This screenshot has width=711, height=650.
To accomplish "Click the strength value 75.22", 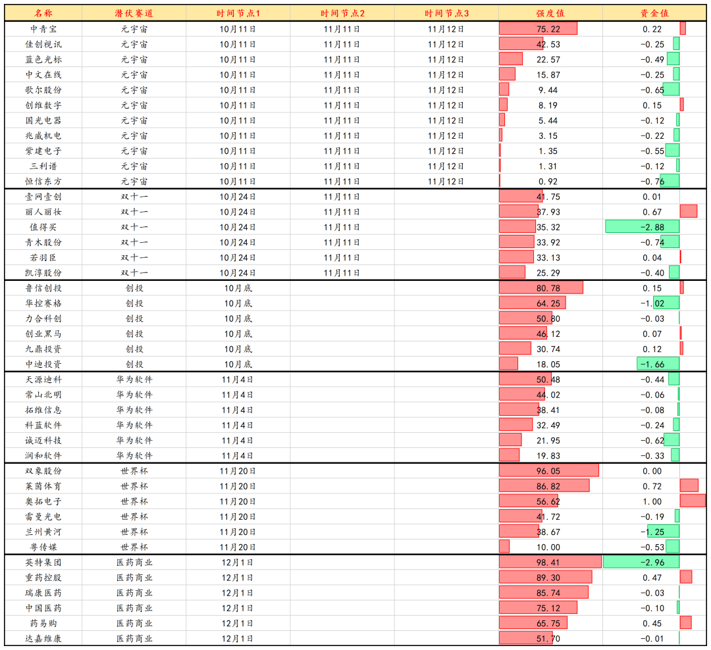I will (548, 29).
